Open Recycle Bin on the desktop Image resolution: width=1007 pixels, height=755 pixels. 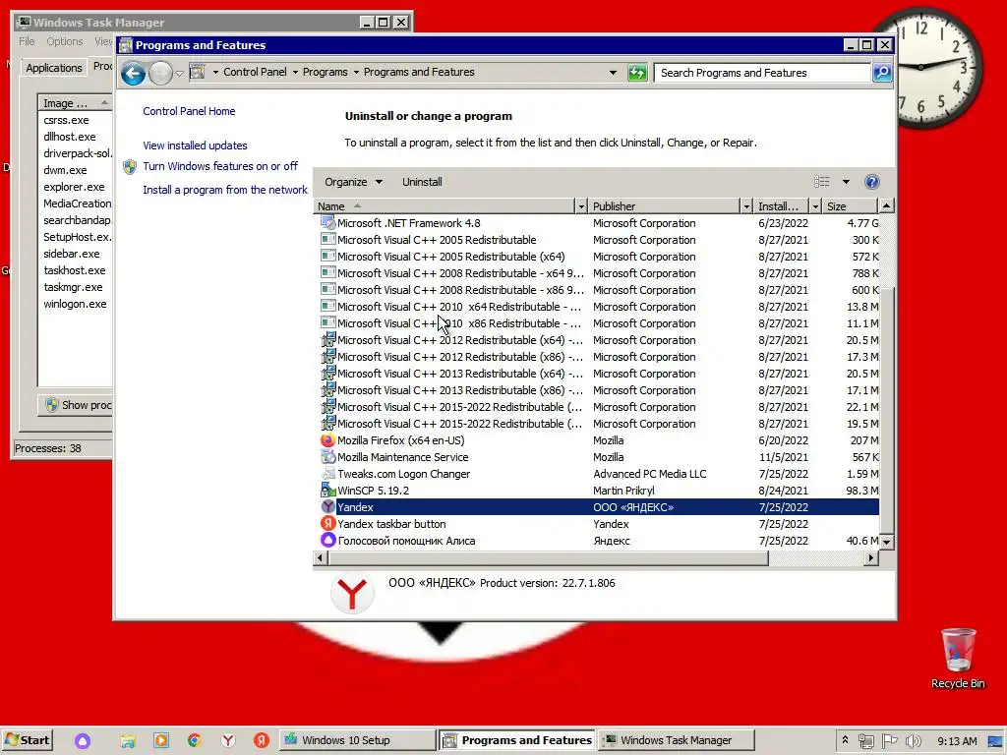pyautogui.click(x=958, y=659)
